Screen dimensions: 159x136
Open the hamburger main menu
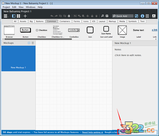click(x=6, y=16)
